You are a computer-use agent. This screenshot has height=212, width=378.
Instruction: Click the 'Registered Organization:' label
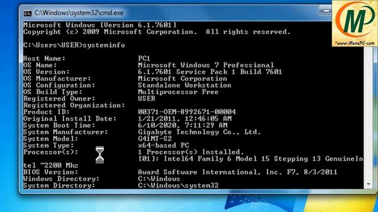(74, 105)
